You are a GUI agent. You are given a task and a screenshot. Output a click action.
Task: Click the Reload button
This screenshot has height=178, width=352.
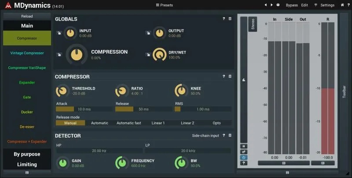click(27, 16)
